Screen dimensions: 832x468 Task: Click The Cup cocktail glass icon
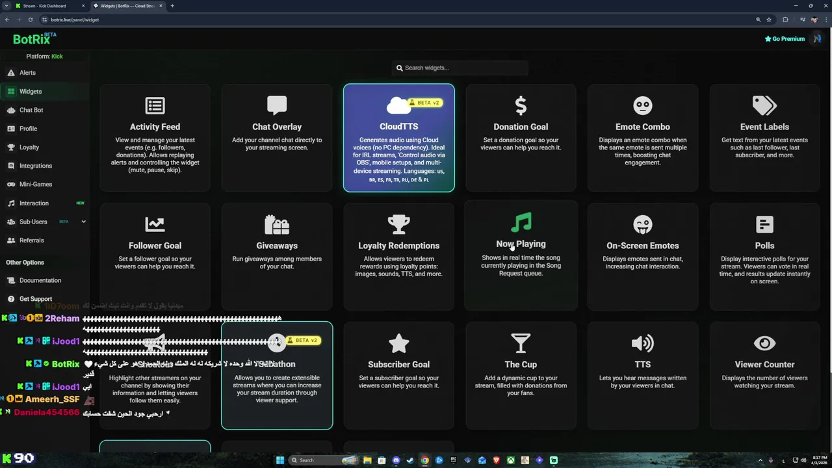pyautogui.click(x=521, y=343)
